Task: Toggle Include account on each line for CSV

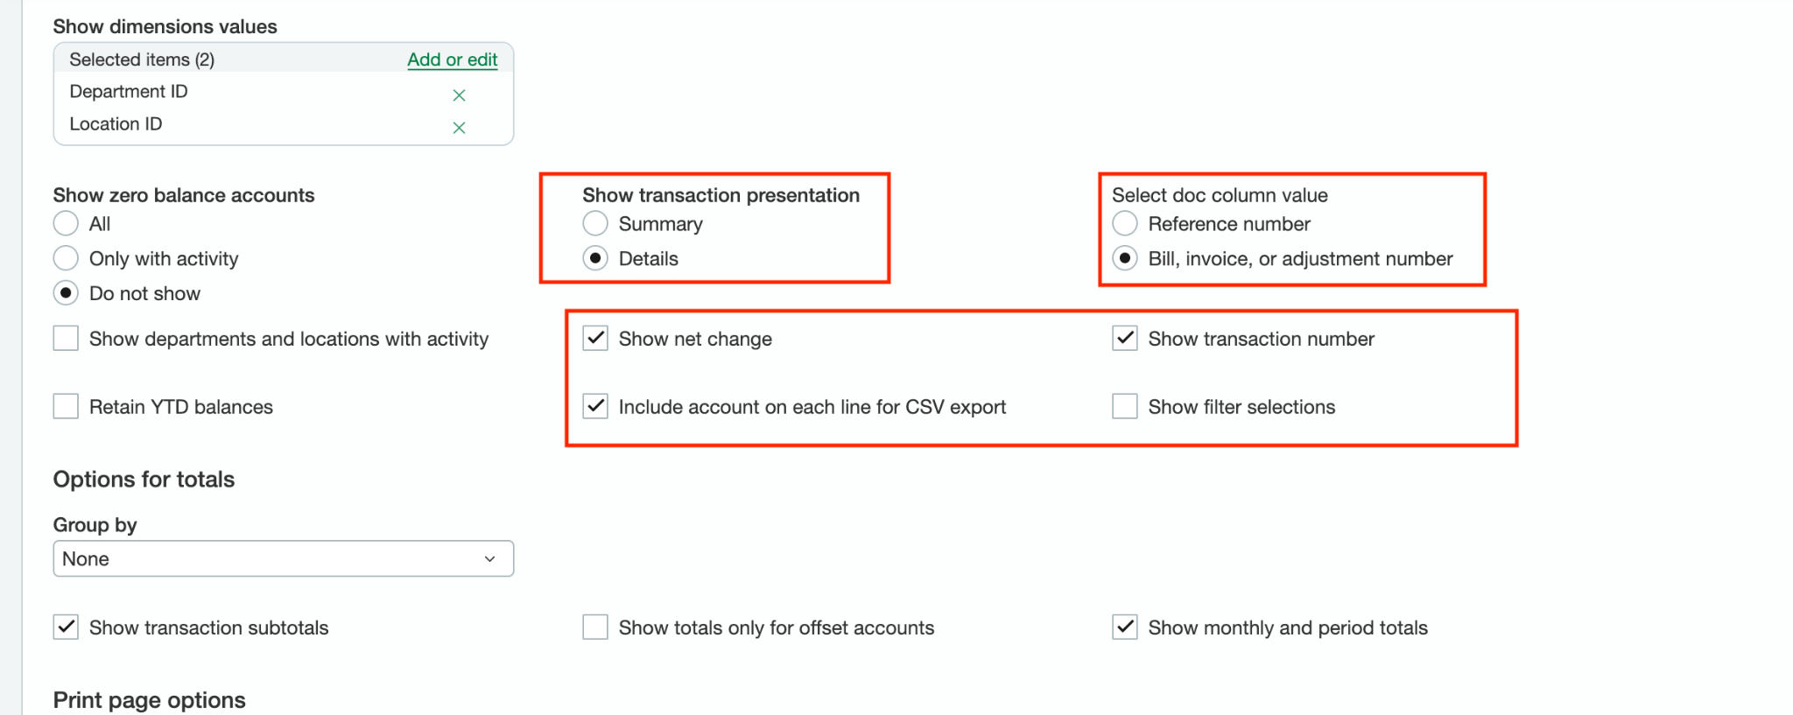Action: [x=595, y=407]
